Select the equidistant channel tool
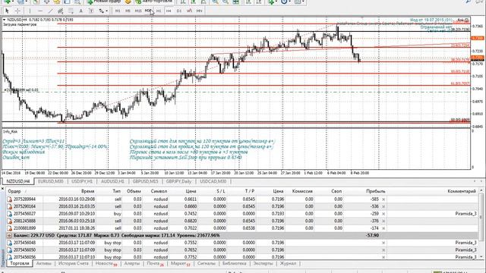 (x=61, y=11)
